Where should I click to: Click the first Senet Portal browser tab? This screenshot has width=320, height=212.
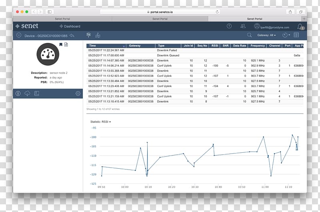pos(62,19)
